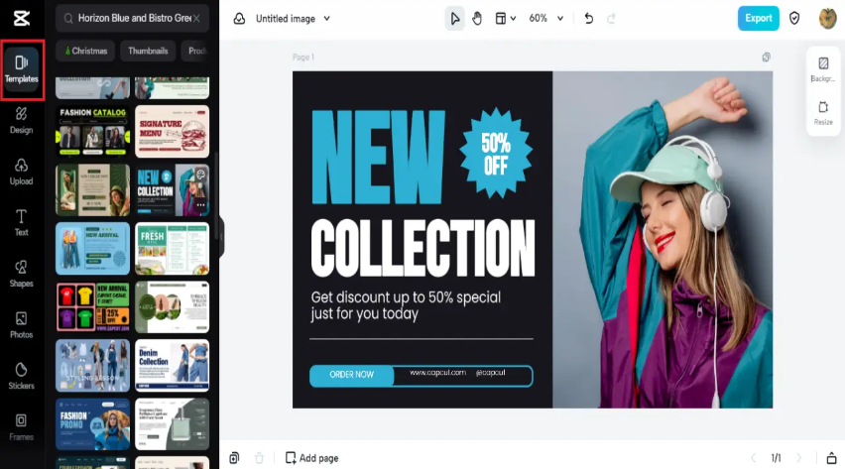This screenshot has width=845, height=469.
Task: Choose the Denim Collection template
Action: 172,366
